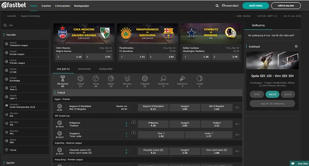Viewport: 309px width, 166px height.
Task: Open Odds Decimal format selector
Action: pos(243,16)
